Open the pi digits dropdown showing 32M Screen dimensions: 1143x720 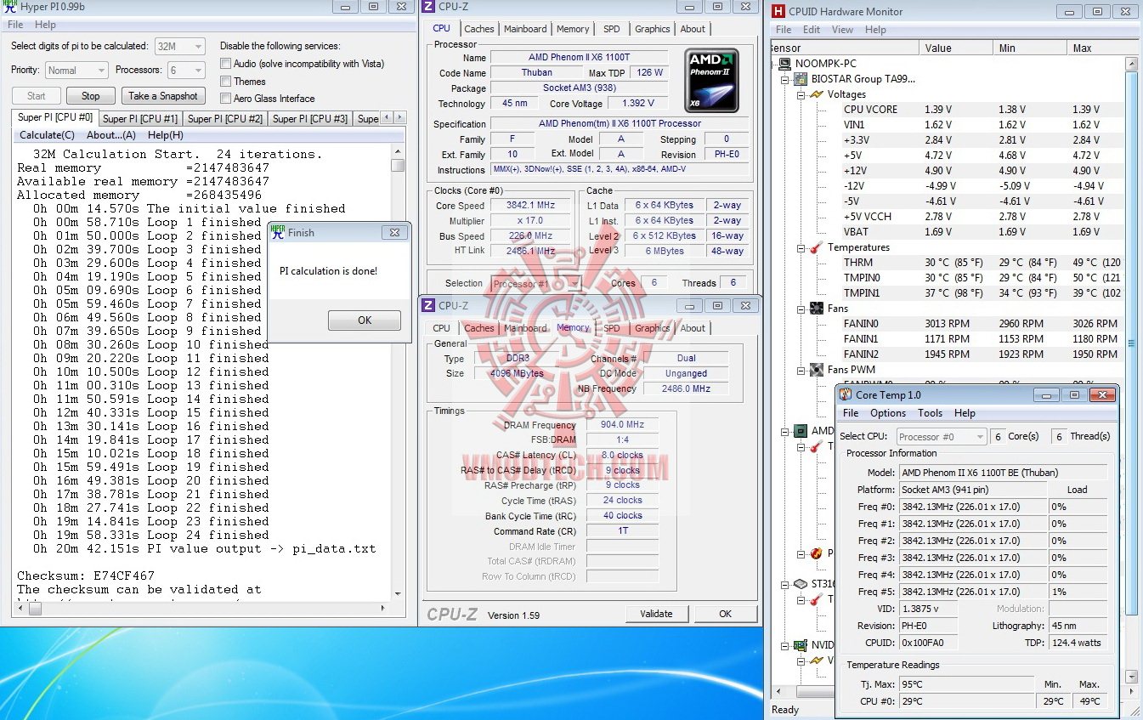[x=179, y=46]
